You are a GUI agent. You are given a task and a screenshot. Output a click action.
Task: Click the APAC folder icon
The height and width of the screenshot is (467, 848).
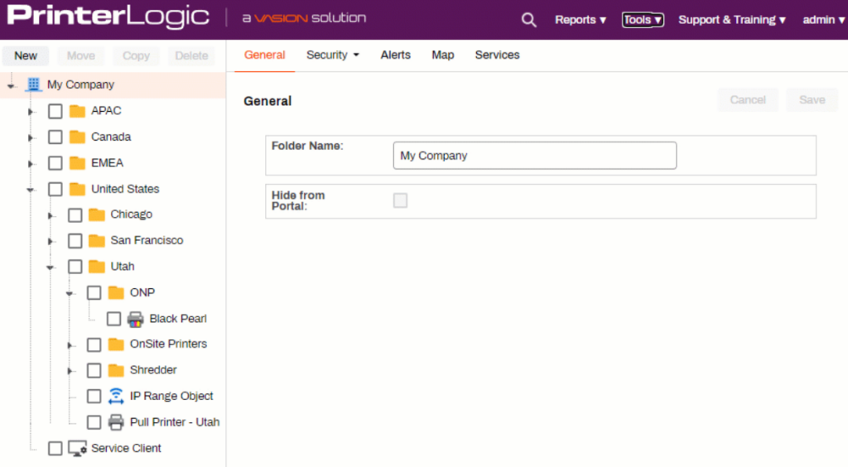77,111
